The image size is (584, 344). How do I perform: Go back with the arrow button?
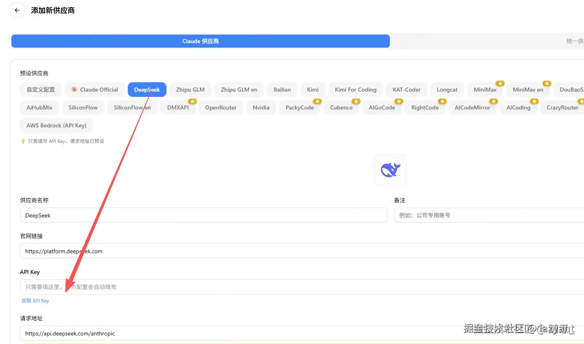click(17, 10)
